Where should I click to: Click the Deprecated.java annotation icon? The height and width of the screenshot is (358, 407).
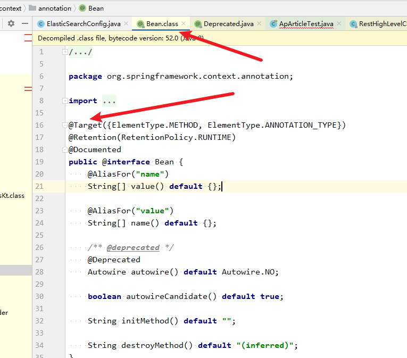click(x=198, y=24)
